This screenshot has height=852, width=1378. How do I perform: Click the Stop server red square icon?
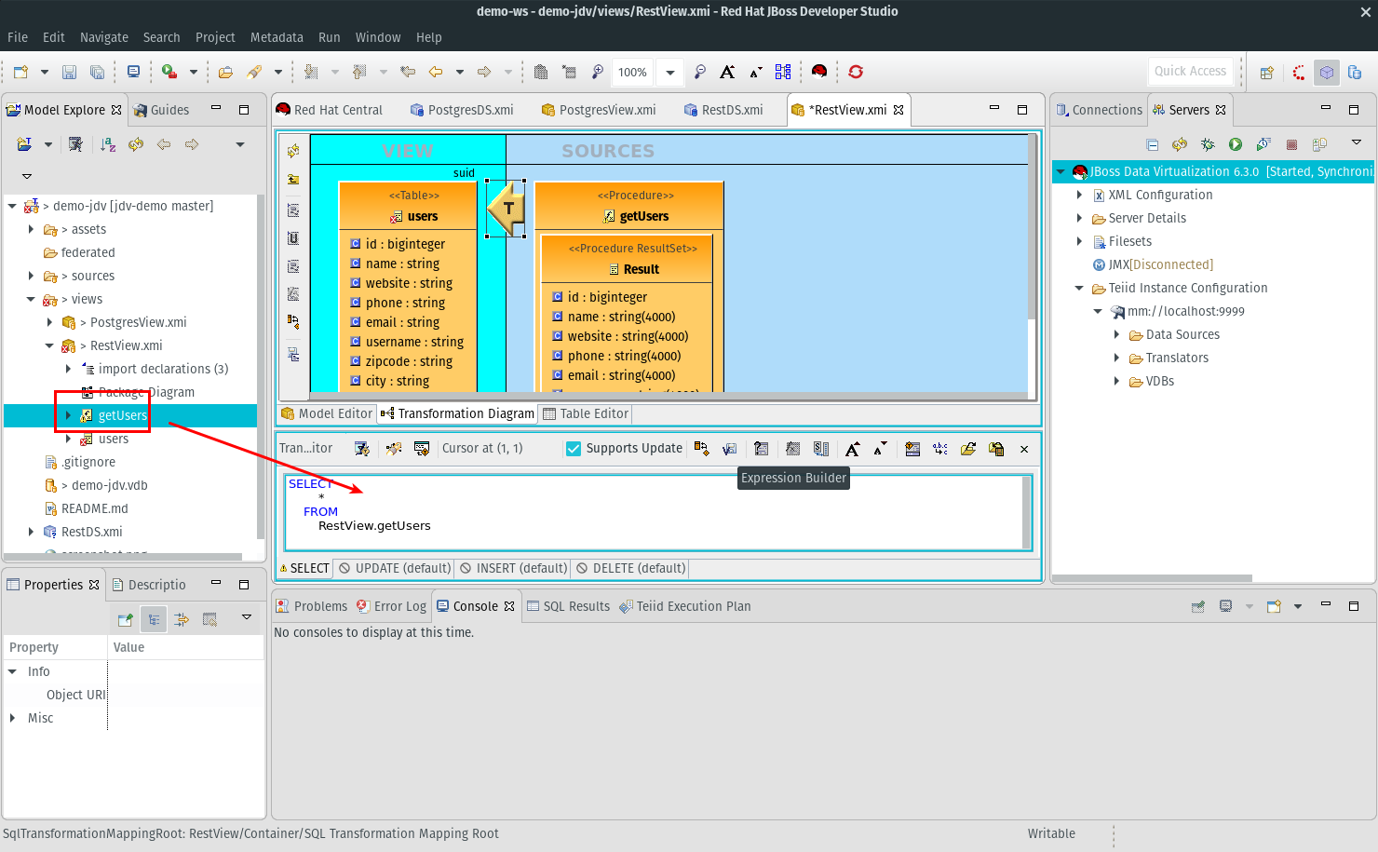point(1291,144)
